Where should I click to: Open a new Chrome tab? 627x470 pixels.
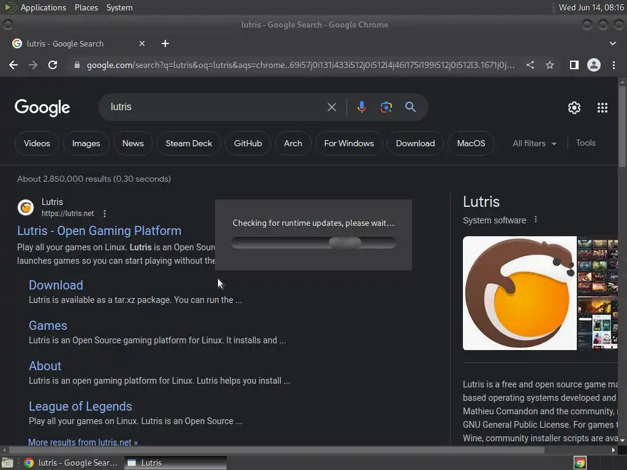pyautogui.click(x=165, y=43)
